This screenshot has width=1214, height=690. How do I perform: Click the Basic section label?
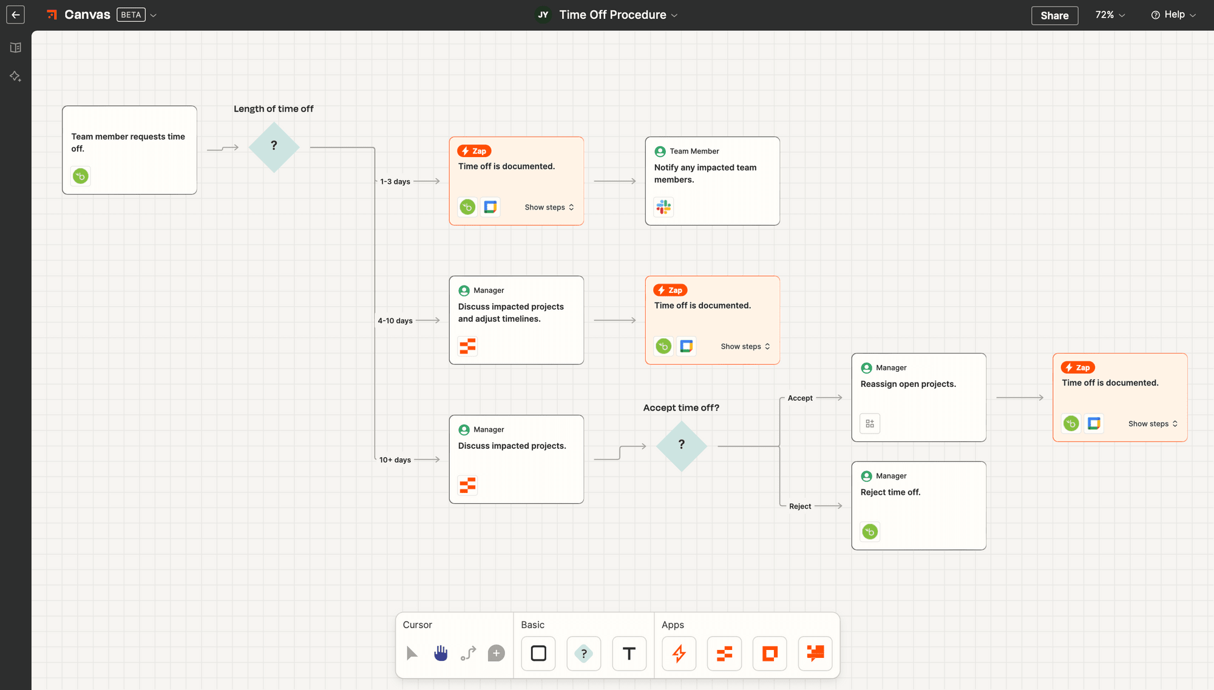click(533, 624)
